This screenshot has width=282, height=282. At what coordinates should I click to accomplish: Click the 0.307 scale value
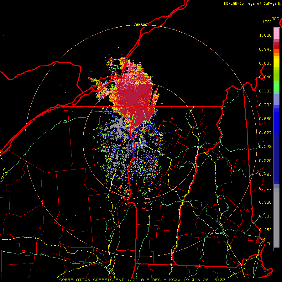(x=265, y=216)
